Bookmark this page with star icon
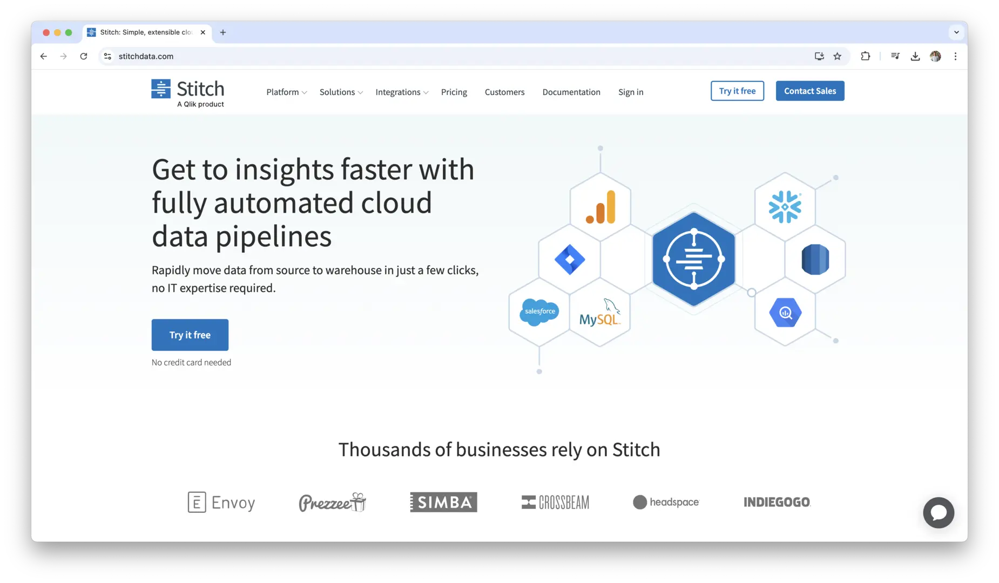Viewport: 999px width, 583px height. pos(837,56)
